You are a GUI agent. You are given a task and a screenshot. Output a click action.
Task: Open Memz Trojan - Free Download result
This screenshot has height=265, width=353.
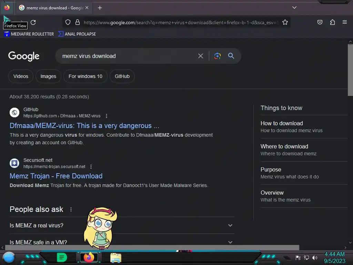56,176
